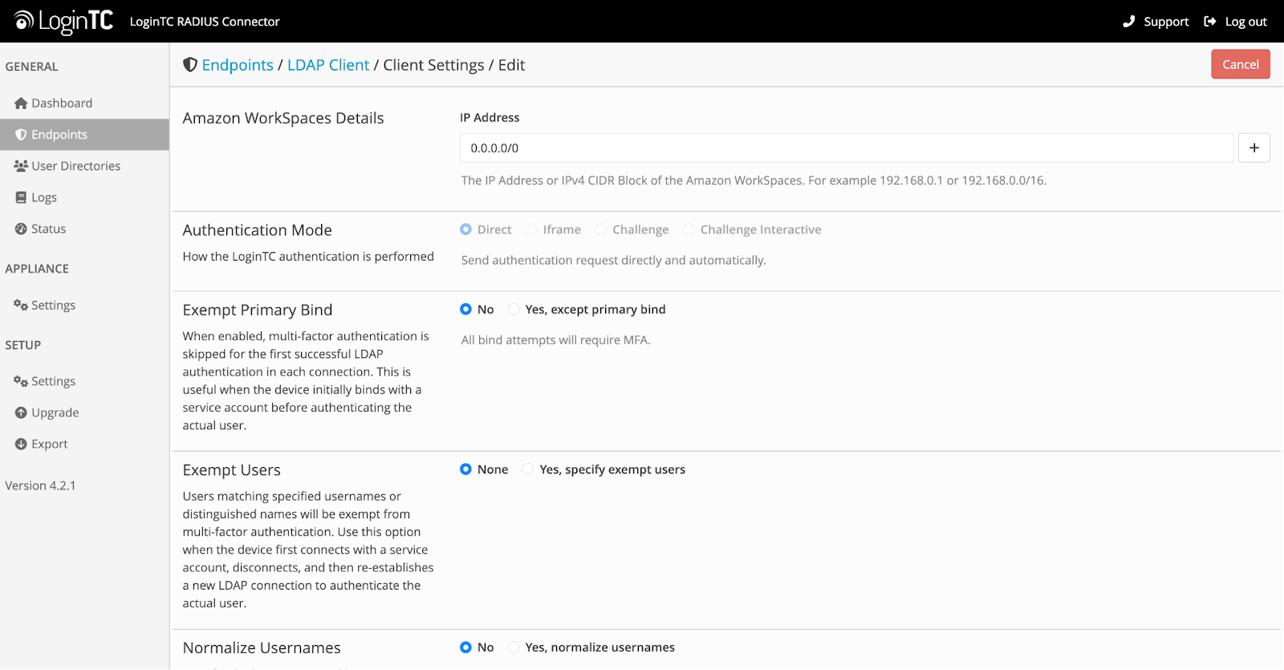This screenshot has height=670, width=1284.
Task: Select Challenge Interactive authentication mode
Action: pyautogui.click(x=689, y=229)
